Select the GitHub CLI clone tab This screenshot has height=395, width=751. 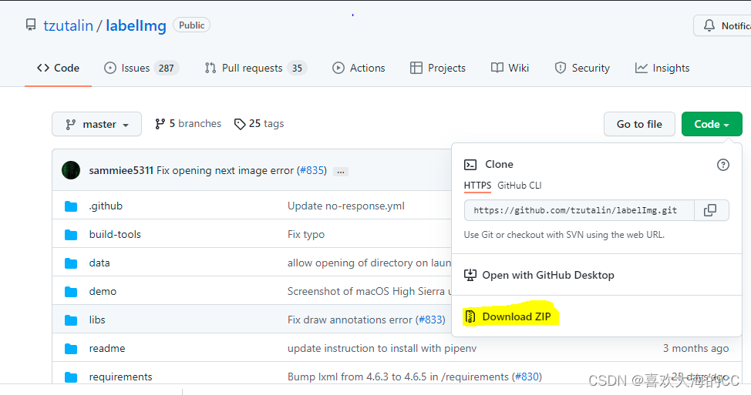520,186
